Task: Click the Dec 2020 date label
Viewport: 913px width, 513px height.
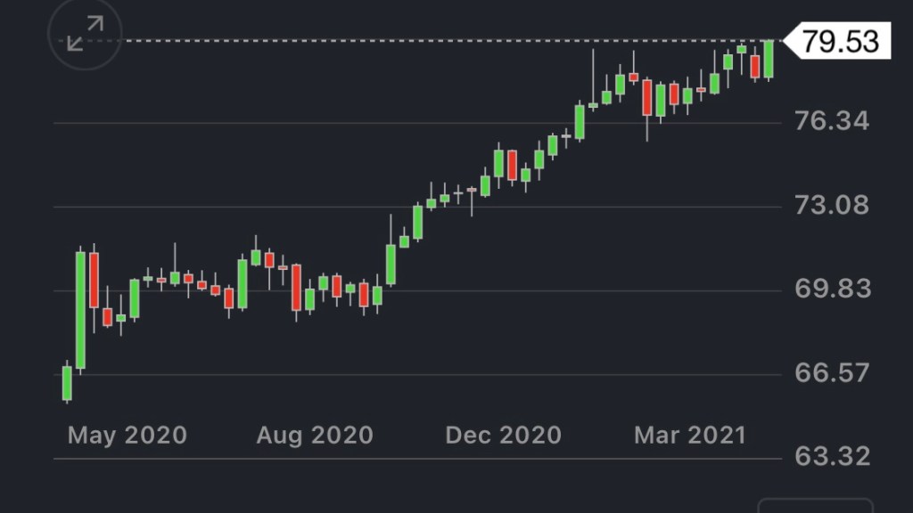Action: (503, 436)
